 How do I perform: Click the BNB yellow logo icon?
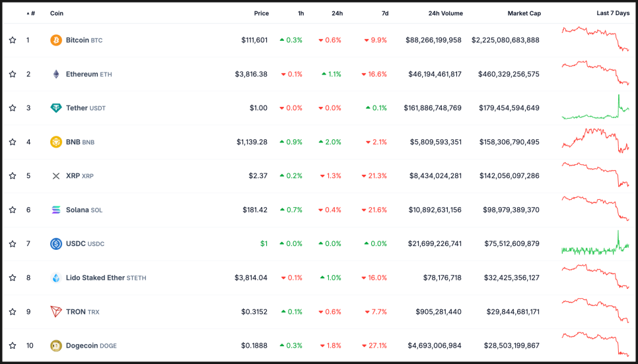pyautogui.click(x=56, y=142)
